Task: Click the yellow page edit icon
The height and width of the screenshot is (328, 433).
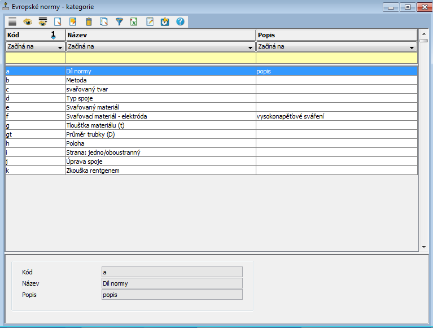Action: [x=73, y=22]
